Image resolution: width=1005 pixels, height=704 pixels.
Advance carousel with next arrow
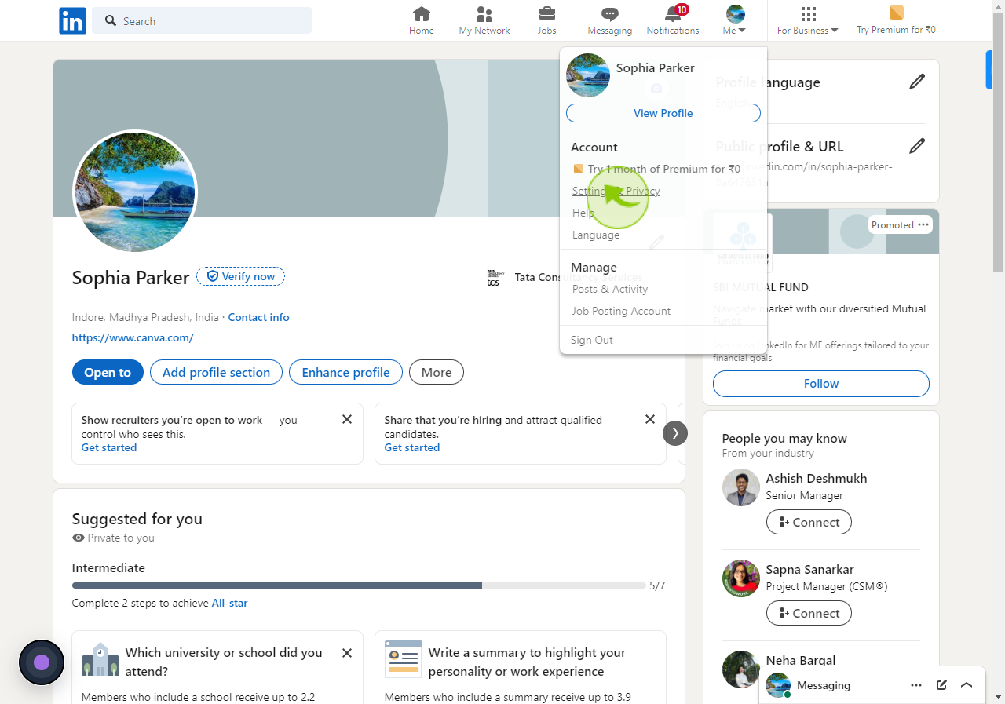pos(675,433)
